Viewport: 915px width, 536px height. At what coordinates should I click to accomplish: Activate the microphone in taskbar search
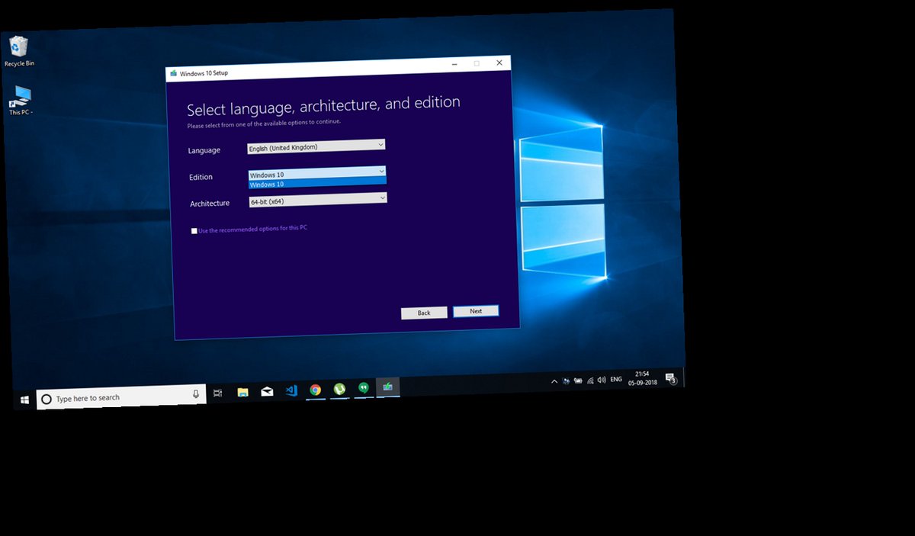(196, 394)
